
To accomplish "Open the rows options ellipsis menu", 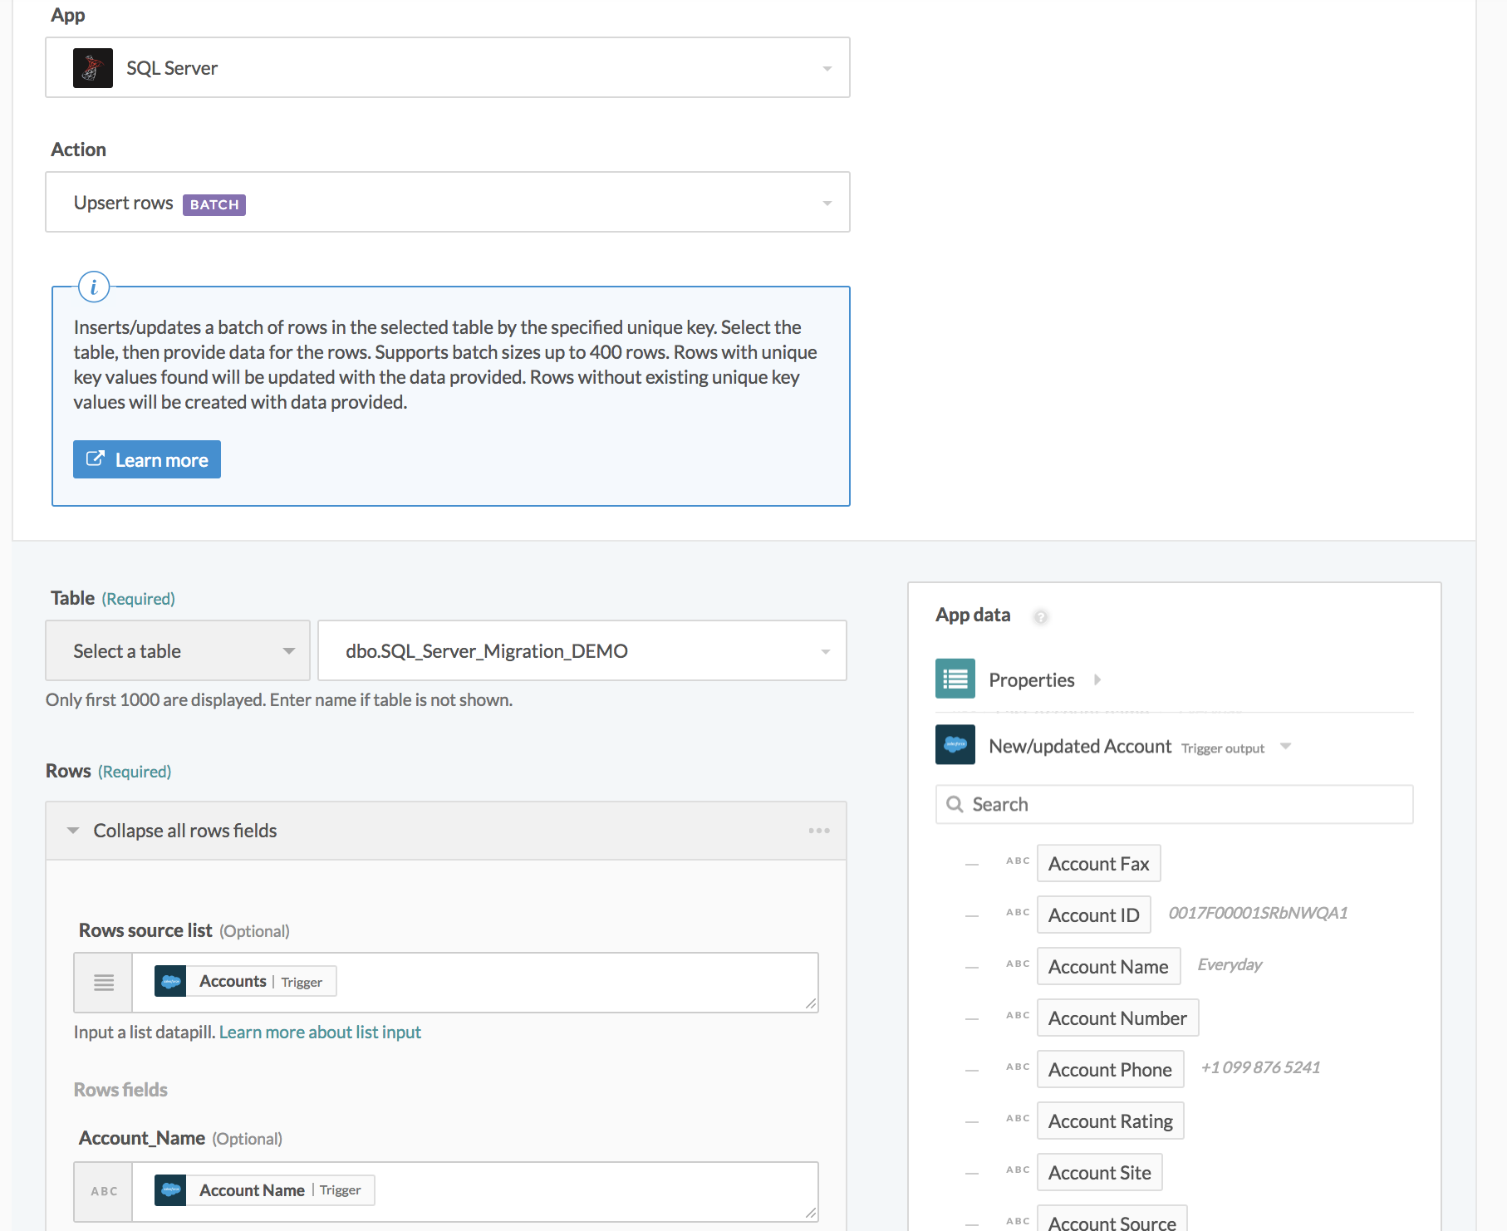I will pyautogui.click(x=819, y=830).
